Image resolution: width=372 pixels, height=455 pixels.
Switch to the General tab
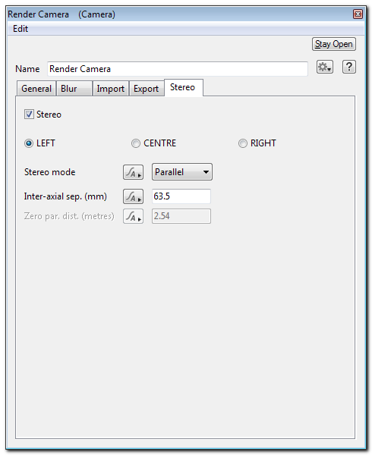[x=36, y=89]
